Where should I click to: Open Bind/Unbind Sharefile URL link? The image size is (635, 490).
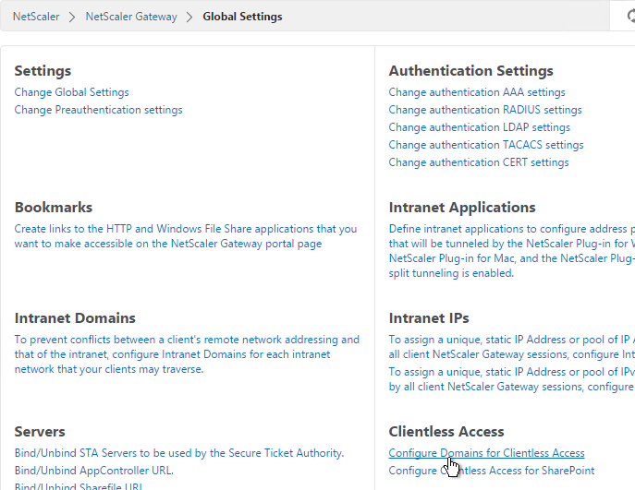79,486
